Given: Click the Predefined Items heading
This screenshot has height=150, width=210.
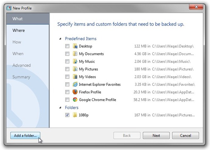Looking at the screenshot, I should pyautogui.click(x=80, y=39).
